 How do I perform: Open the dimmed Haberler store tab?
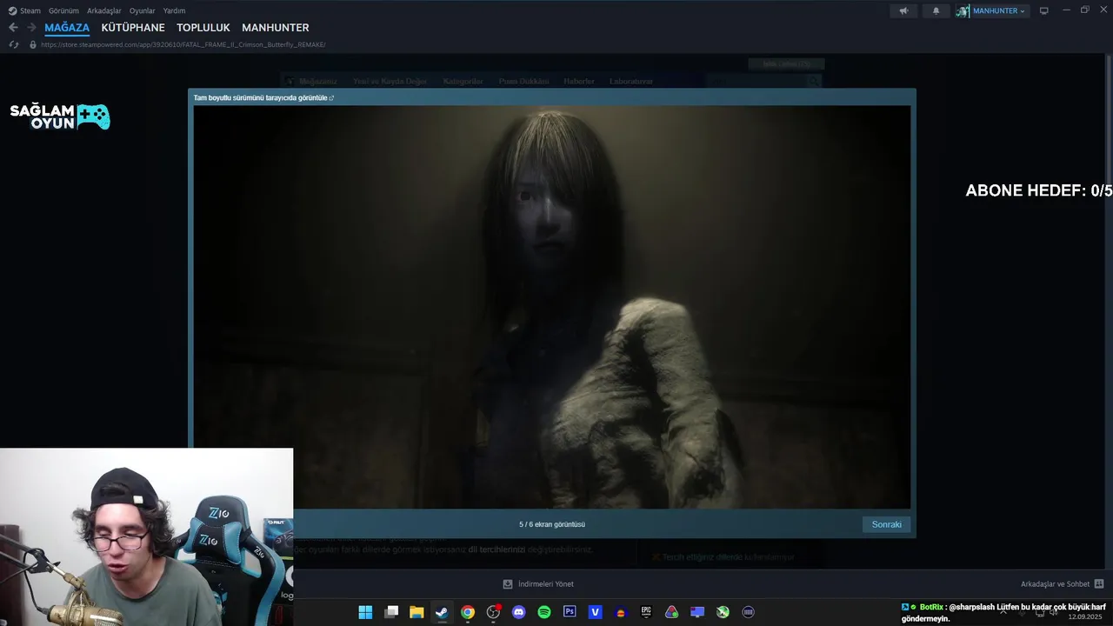coord(578,81)
